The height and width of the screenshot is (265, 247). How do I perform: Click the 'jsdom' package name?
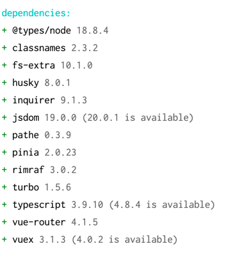click(25, 118)
